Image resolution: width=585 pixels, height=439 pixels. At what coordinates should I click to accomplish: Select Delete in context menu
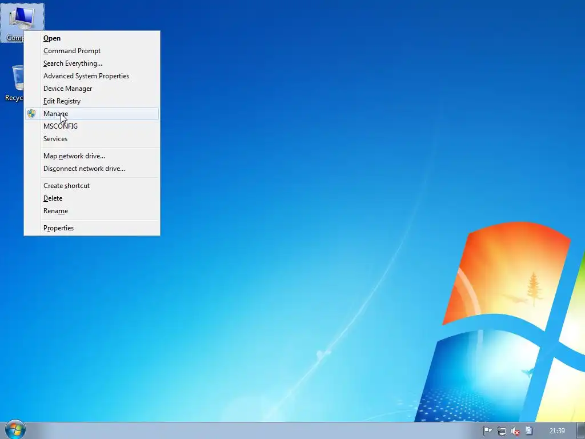click(92, 198)
